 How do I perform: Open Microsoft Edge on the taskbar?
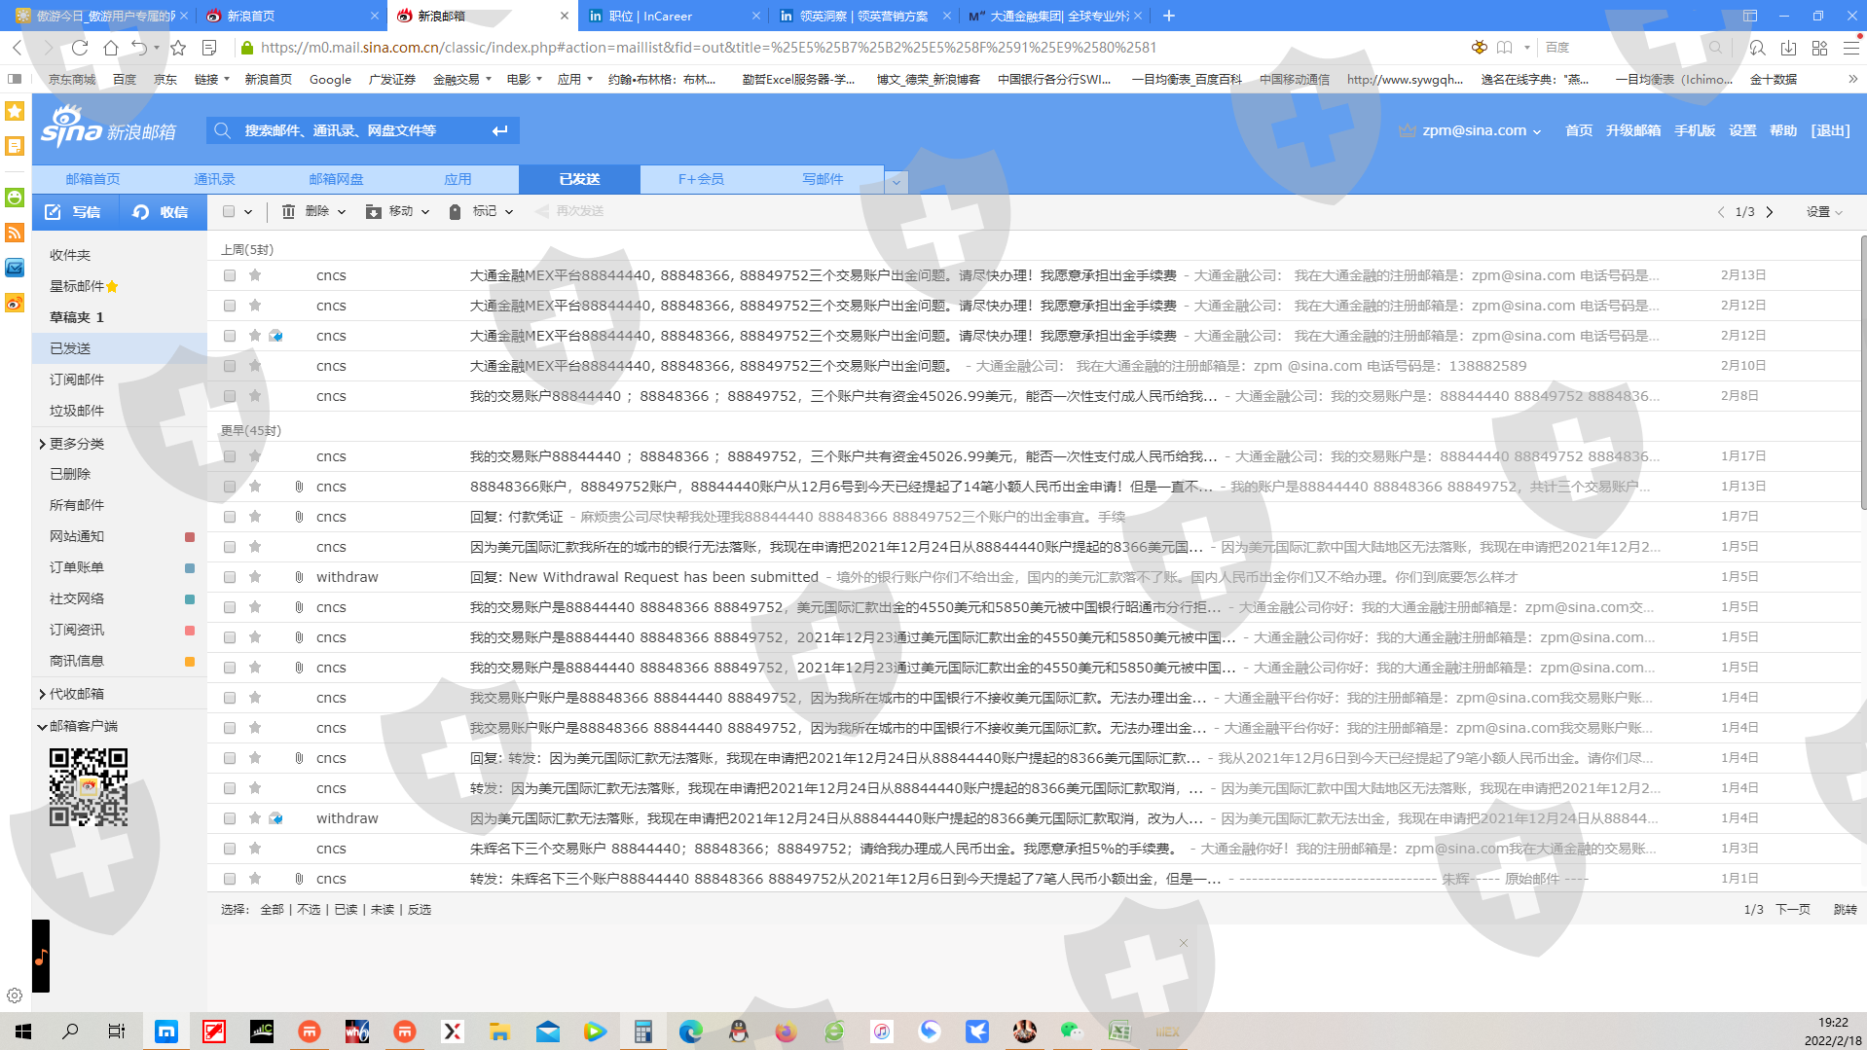click(690, 1032)
